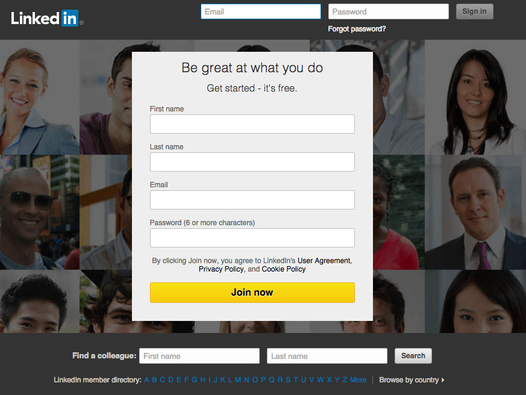Screen dimensions: 526x395
Task: Focus the header Password field
Action: (389, 11)
